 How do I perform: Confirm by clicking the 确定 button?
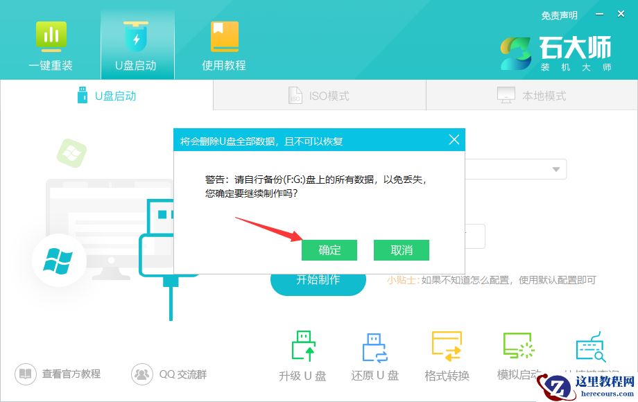point(329,250)
